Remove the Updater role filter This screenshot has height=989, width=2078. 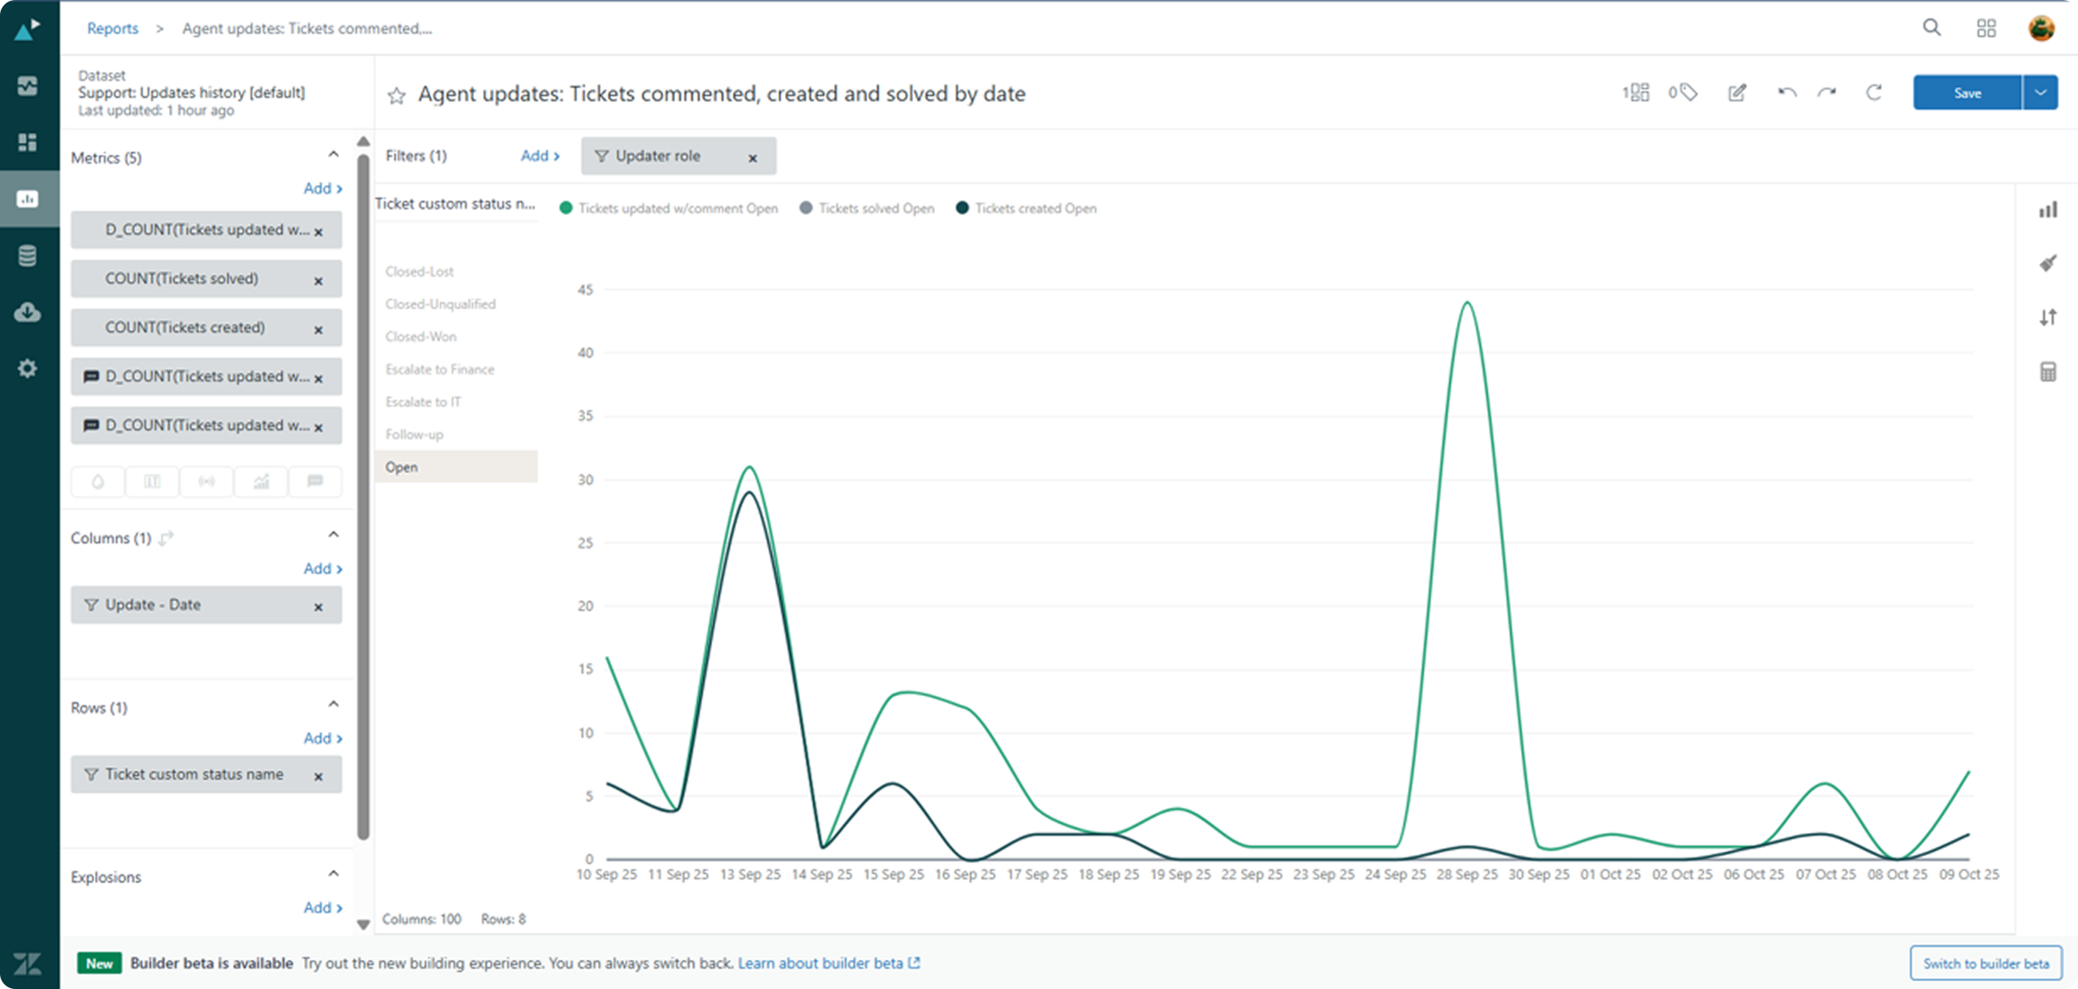[752, 158]
